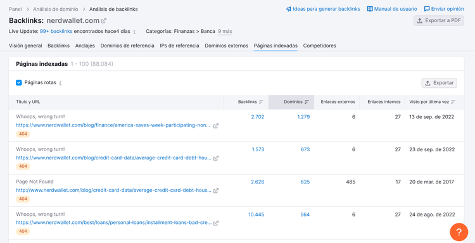The width and height of the screenshot is (475, 243).
Task: Click 2.626 backlinks value
Action: click(258, 182)
